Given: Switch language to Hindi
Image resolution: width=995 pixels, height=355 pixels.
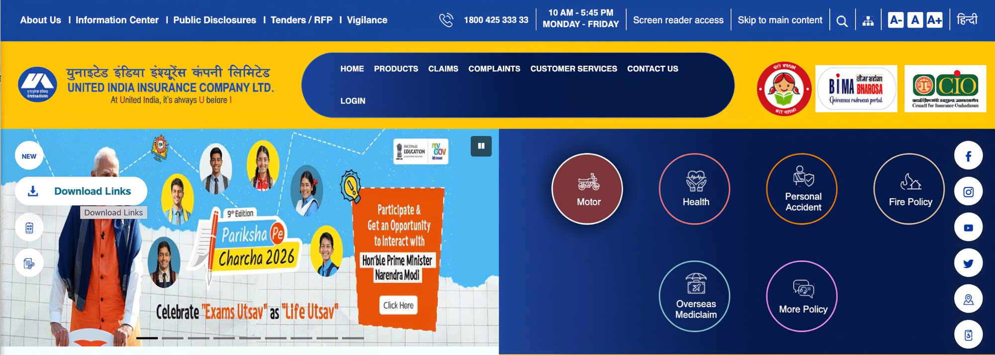Looking at the screenshot, I should (967, 20).
